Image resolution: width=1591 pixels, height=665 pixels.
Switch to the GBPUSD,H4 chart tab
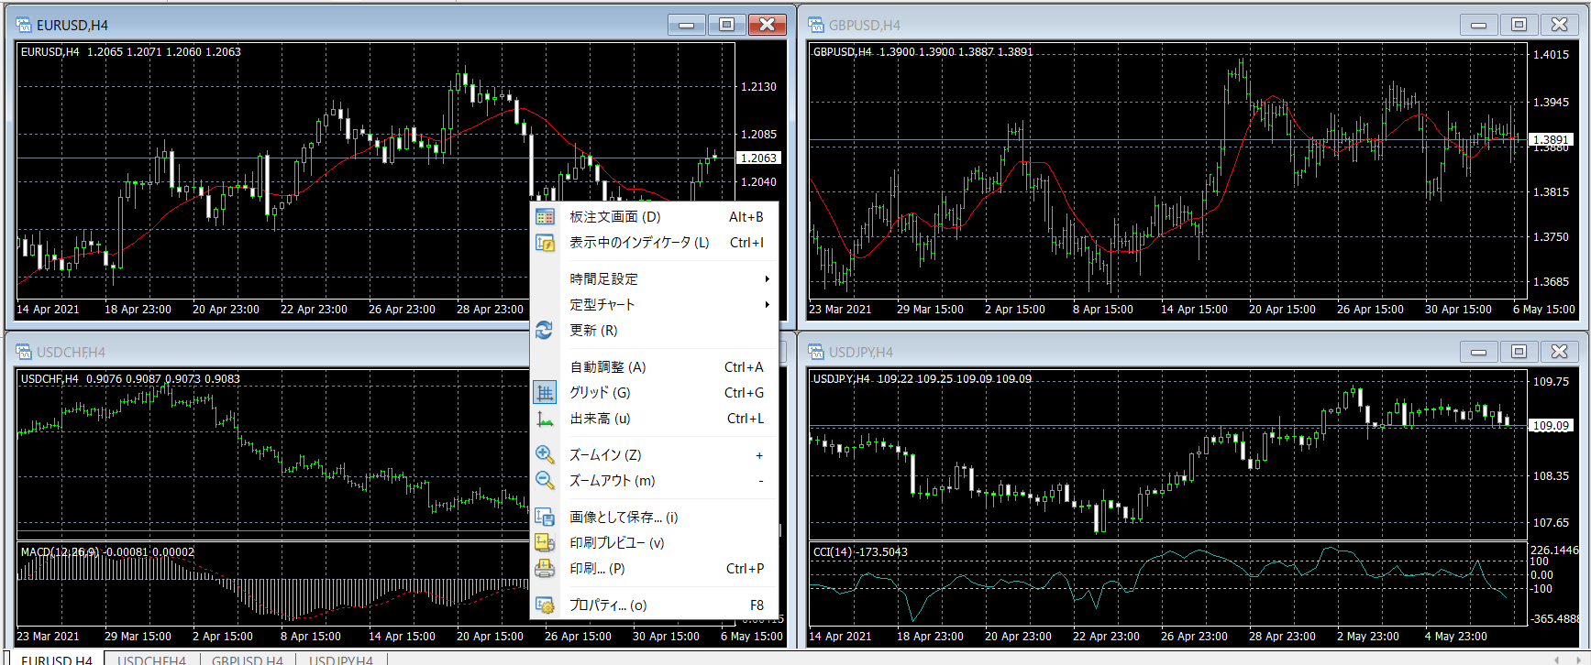click(x=247, y=660)
